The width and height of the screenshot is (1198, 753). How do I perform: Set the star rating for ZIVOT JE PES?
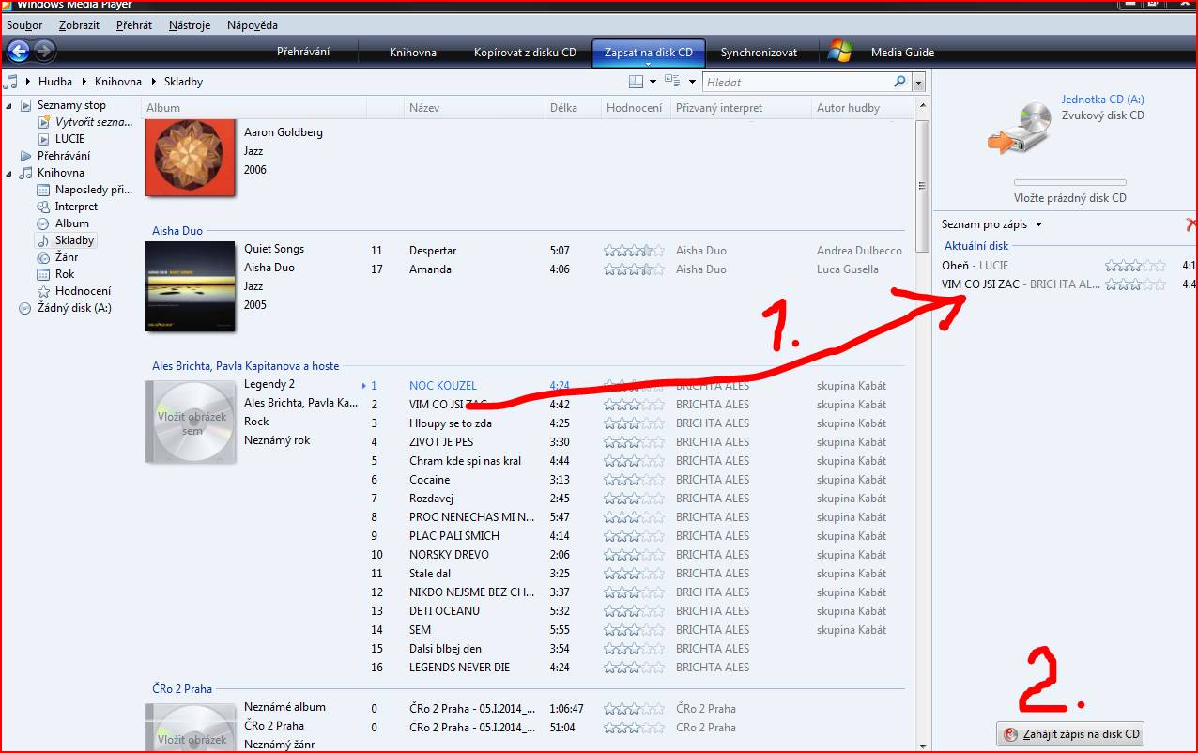click(634, 442)
